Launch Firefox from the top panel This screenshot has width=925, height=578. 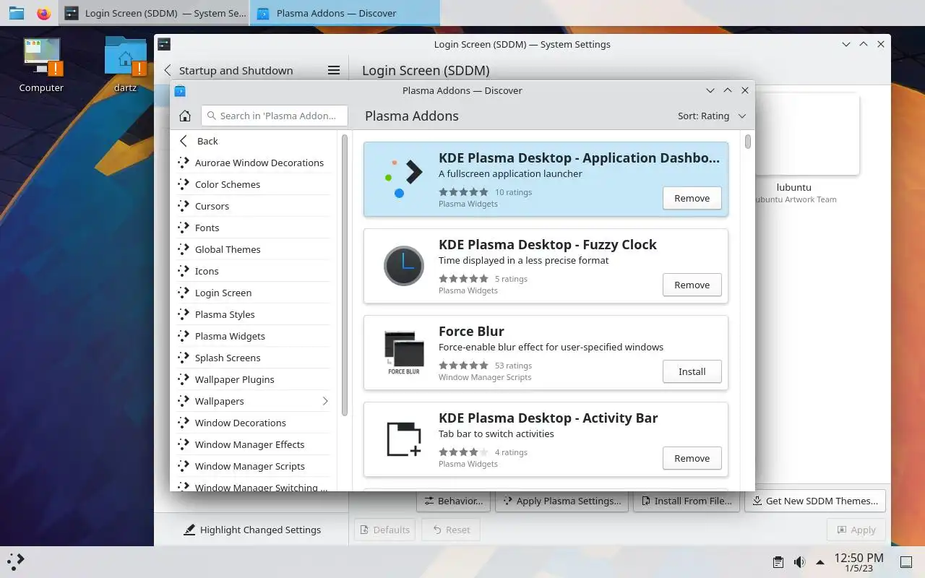pos(44,13)
